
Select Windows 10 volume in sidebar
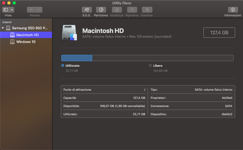26,42
